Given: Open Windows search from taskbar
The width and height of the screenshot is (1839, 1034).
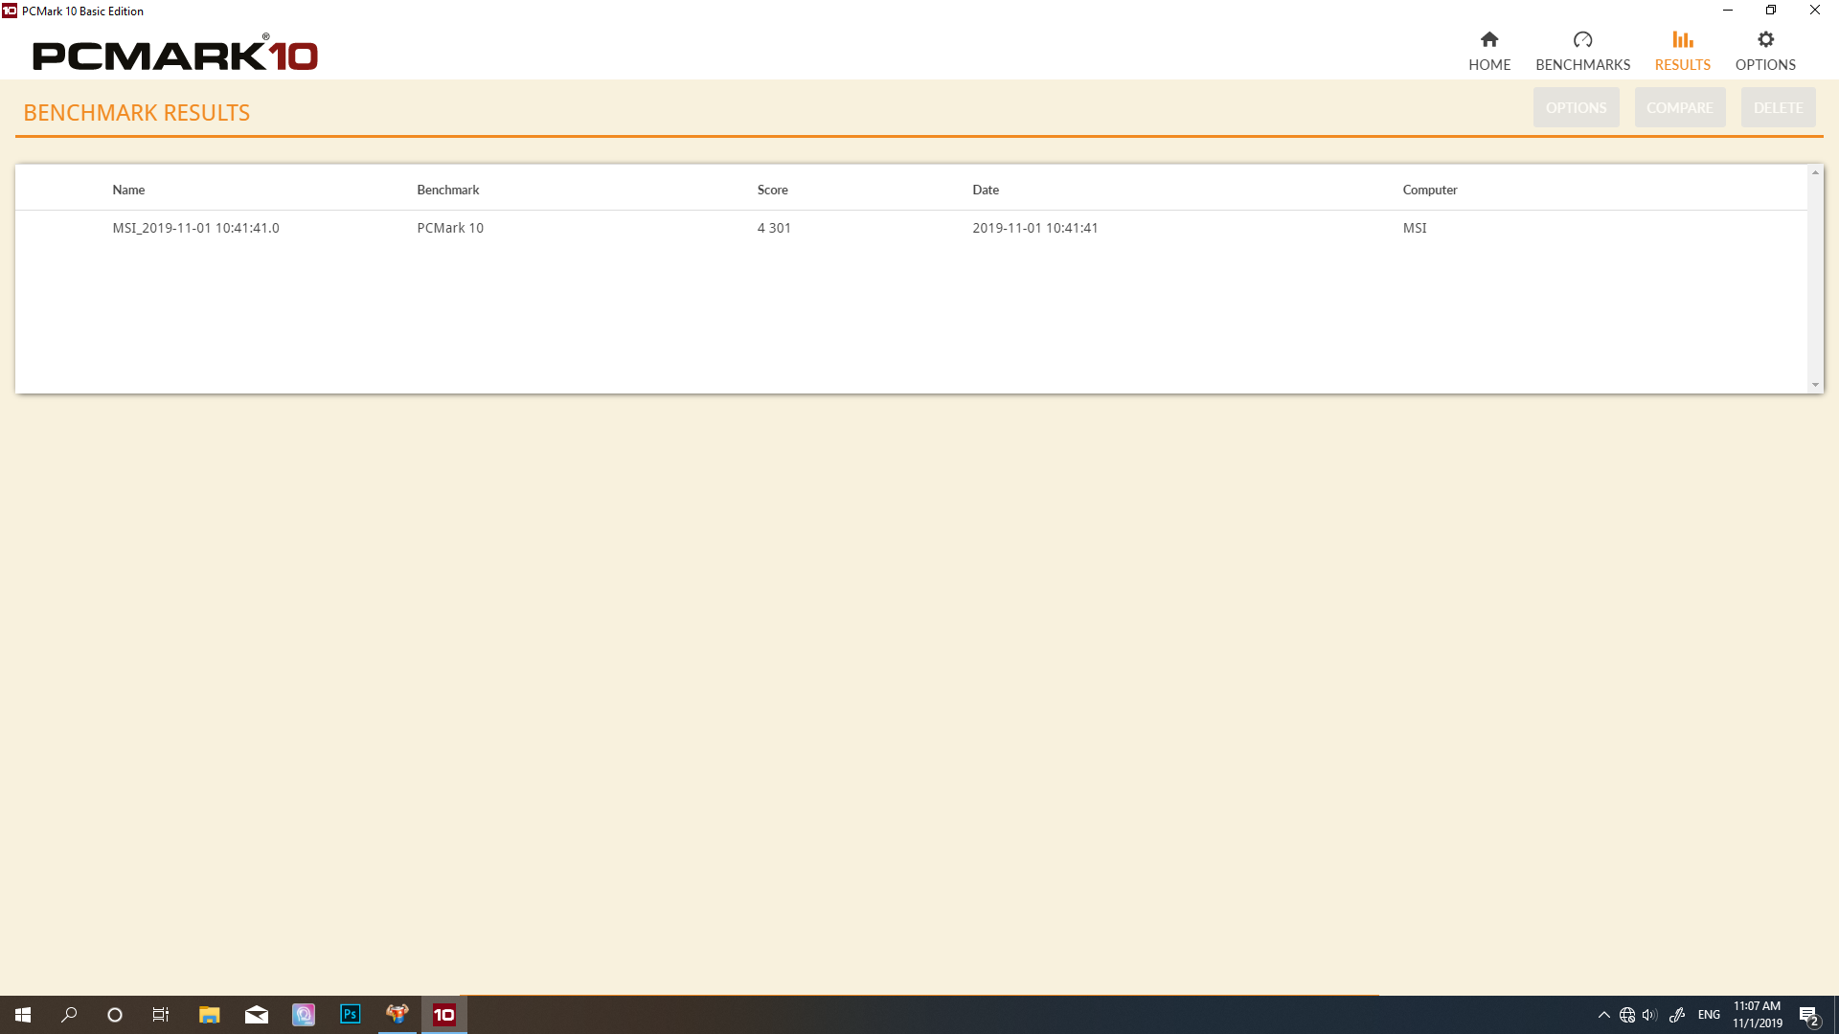Looking at the screenshot, I should 69,1015.
